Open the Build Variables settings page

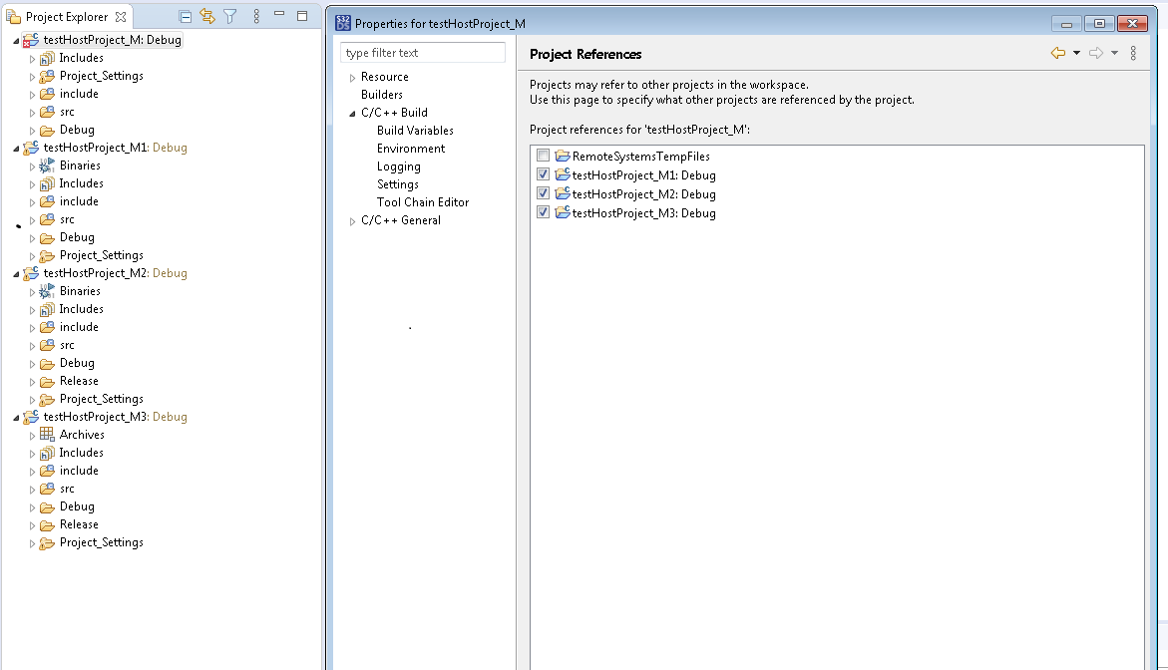415,130
